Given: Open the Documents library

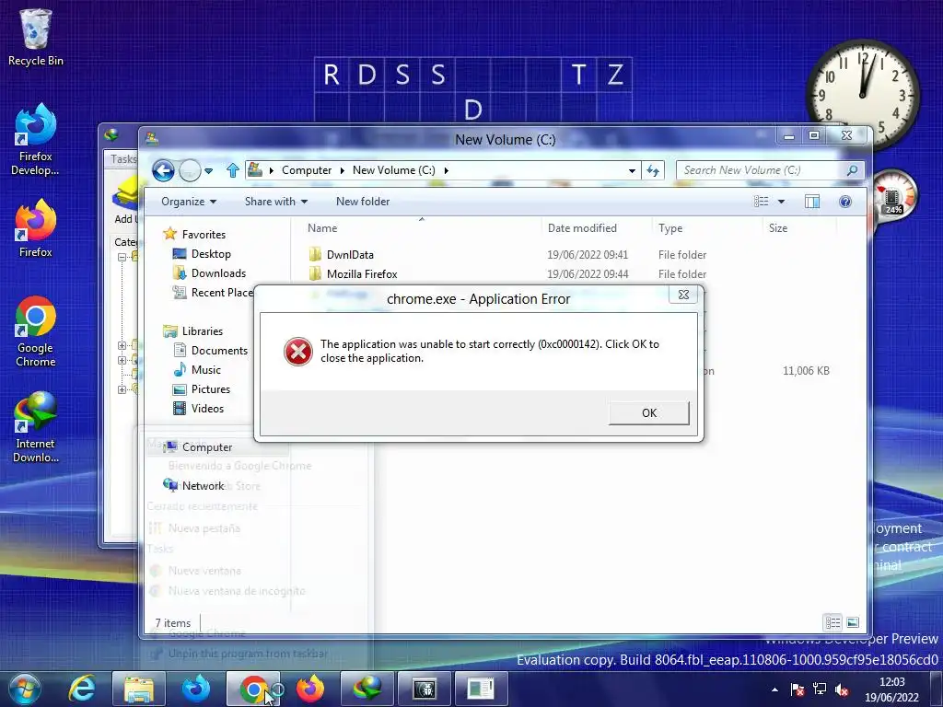Looking at the screenshot, I should click(211, 351).
